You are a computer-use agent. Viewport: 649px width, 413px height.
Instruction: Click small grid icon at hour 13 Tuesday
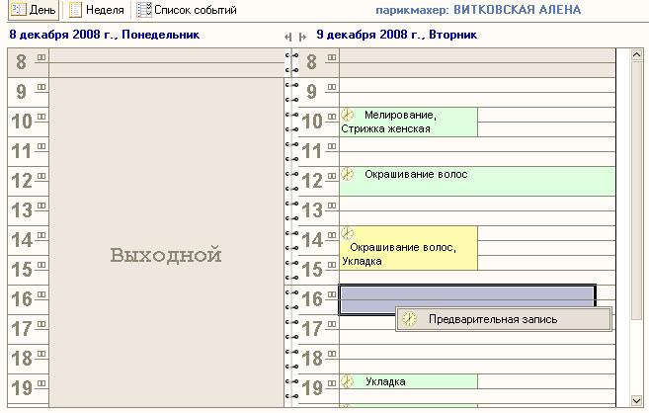[x=332, y=206]
